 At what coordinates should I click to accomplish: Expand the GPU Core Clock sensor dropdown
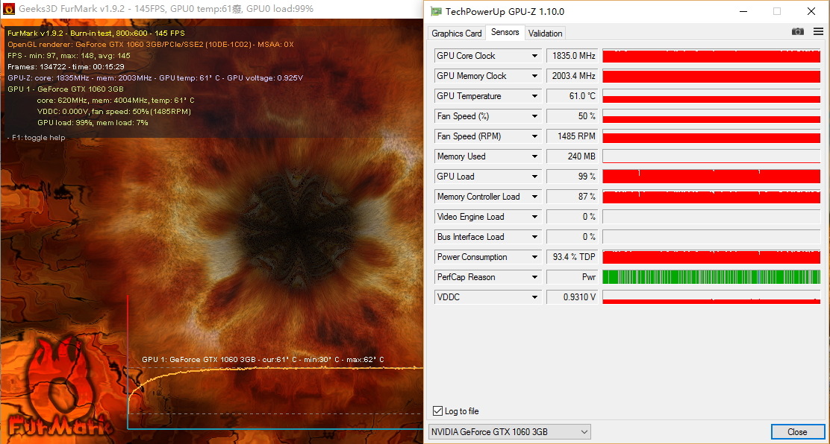[x=534, y=56]
